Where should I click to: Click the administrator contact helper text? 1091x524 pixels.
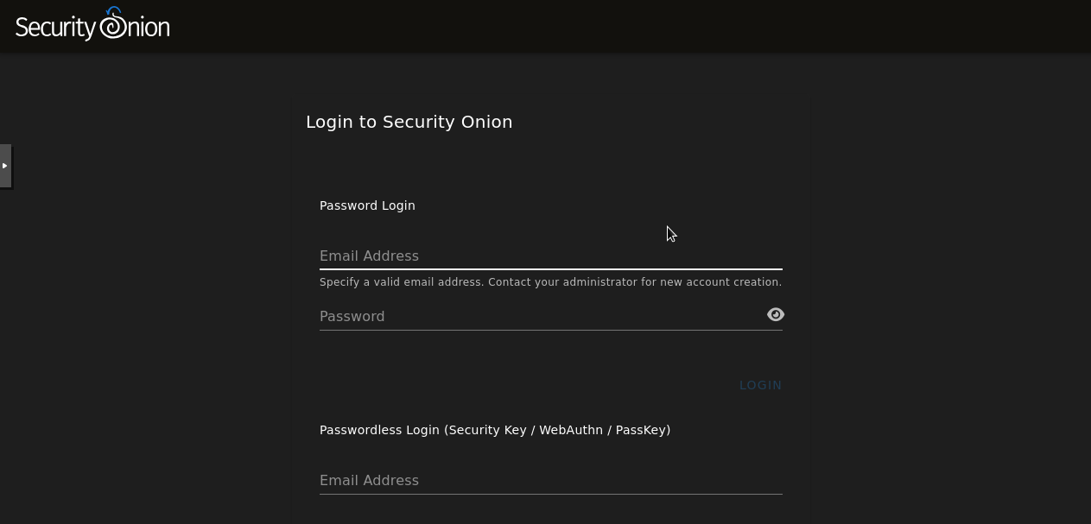550,281
